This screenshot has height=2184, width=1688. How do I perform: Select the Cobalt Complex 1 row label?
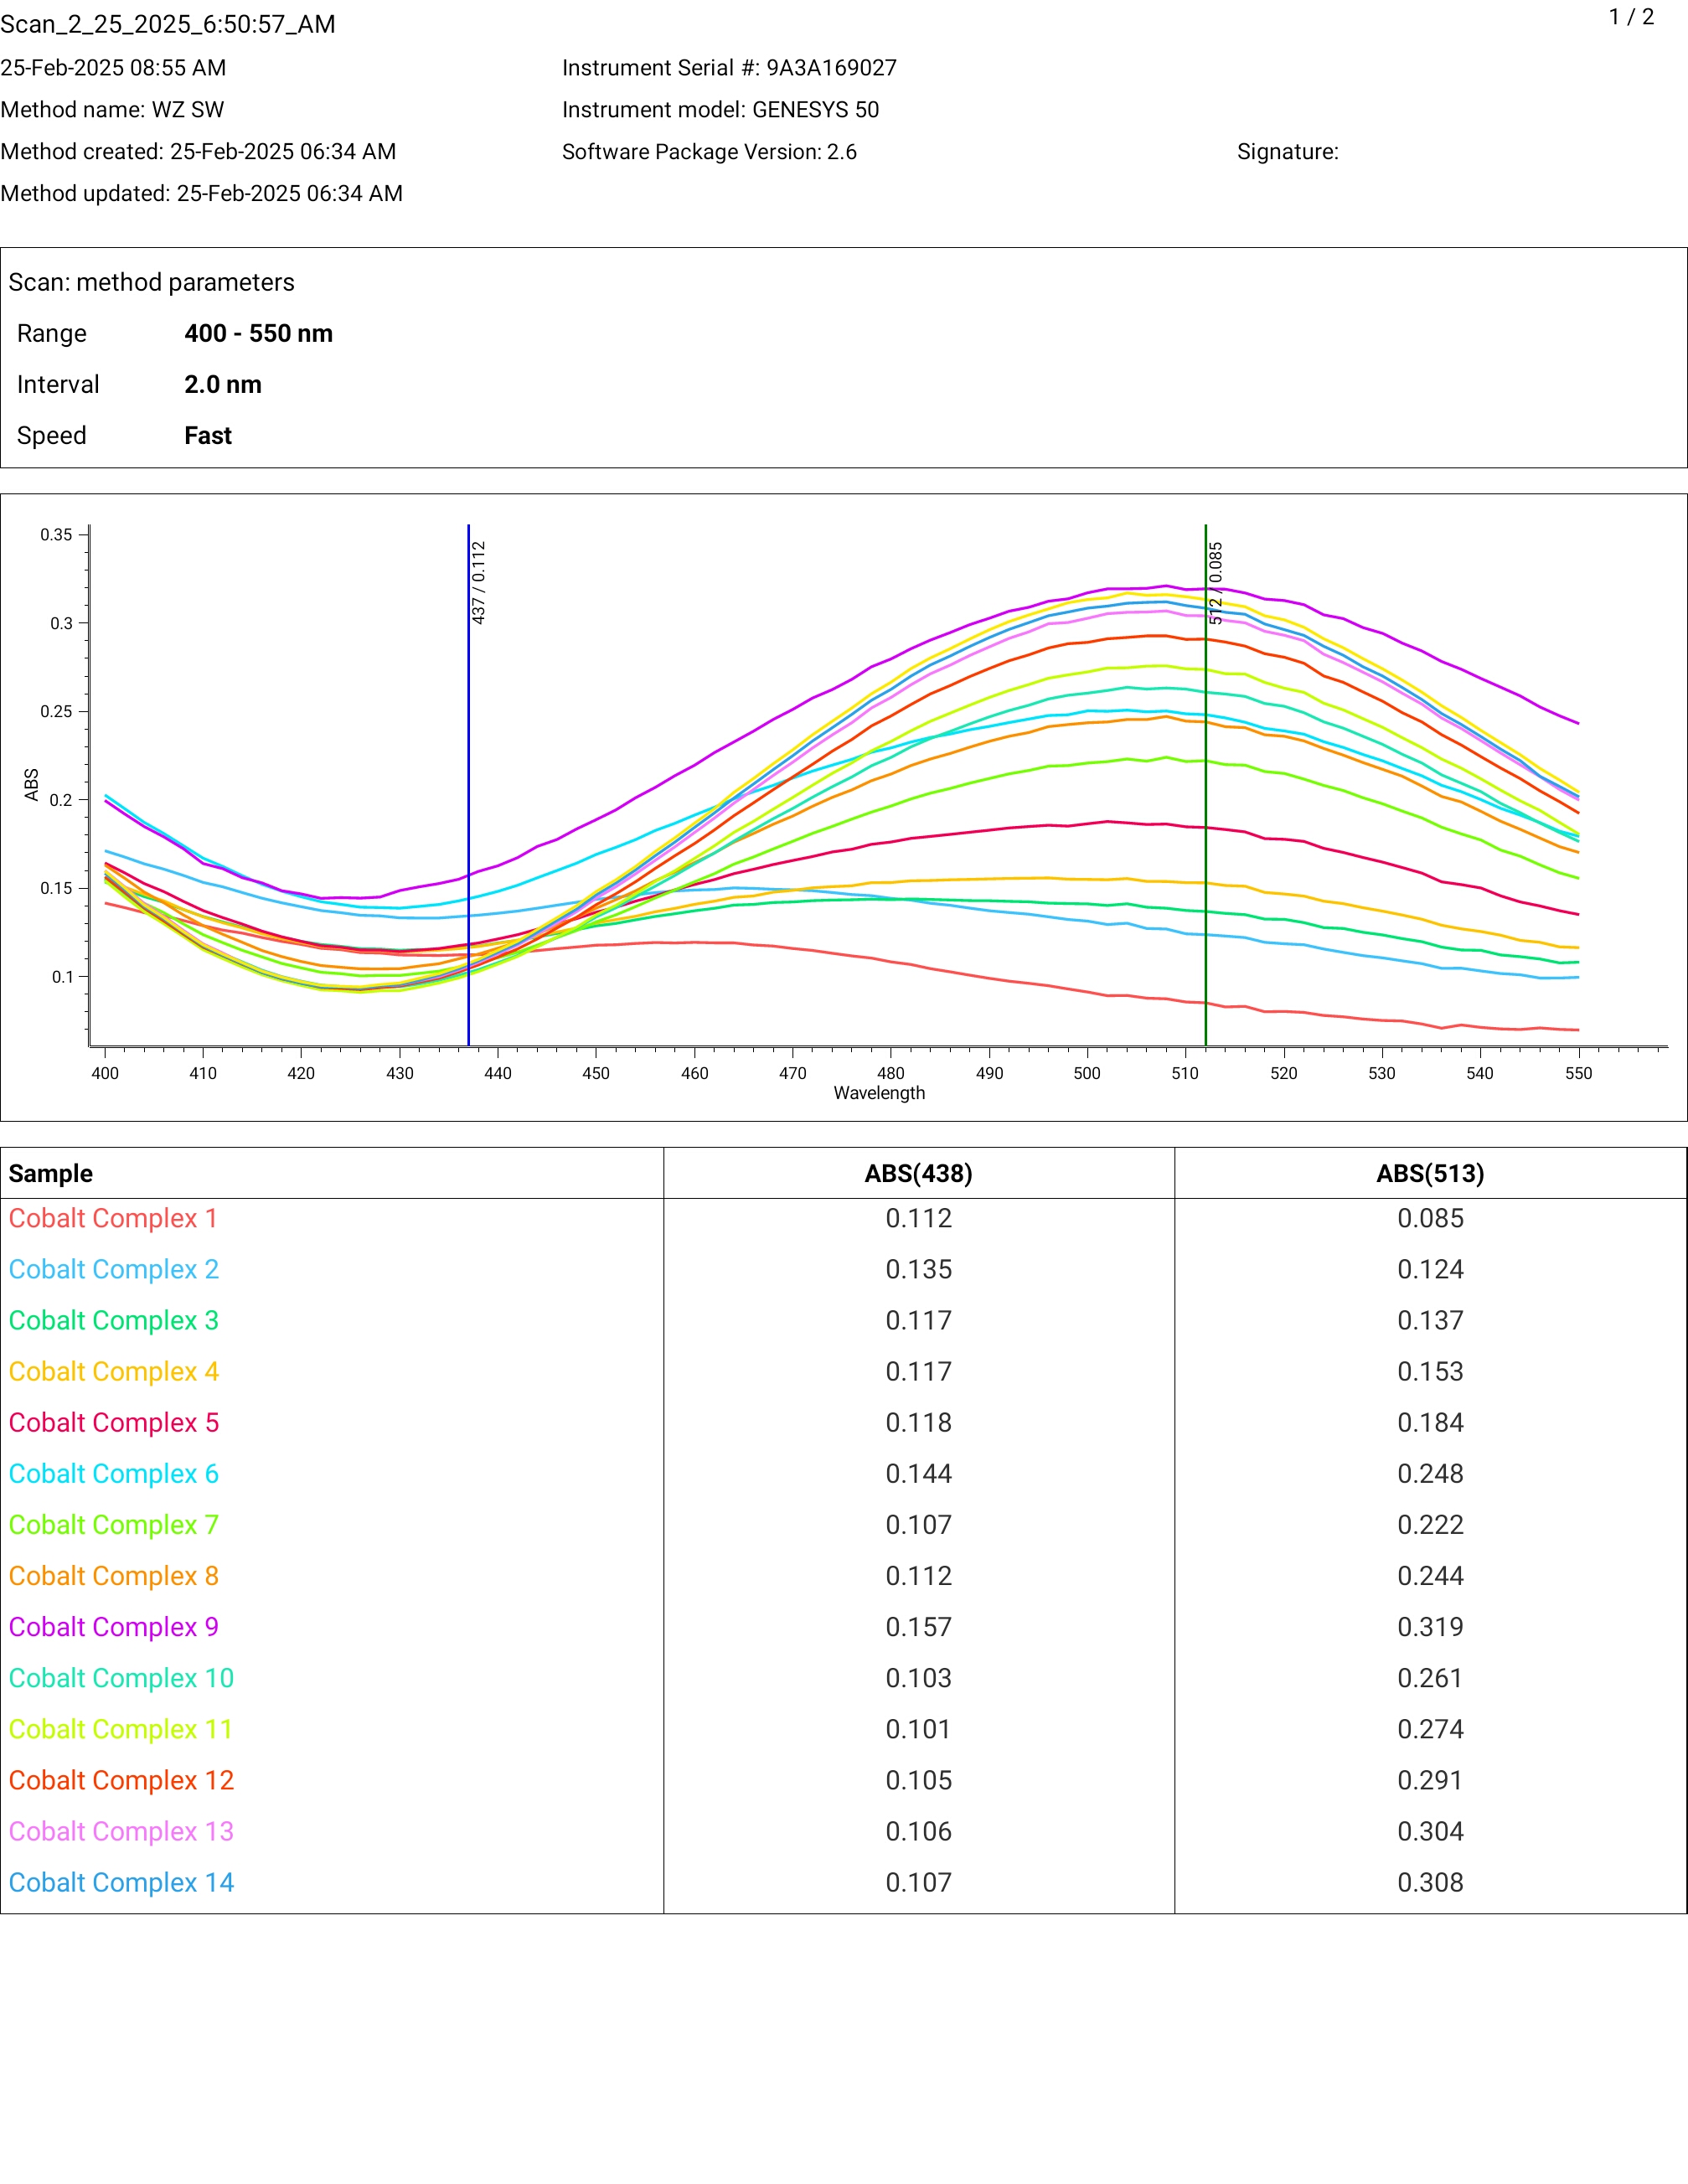click(113, 1218)
